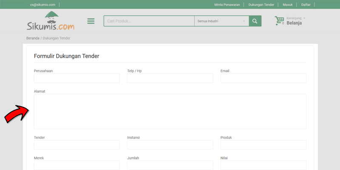This screenshot has width=340, height=170.
Task: Open Minta Penawaran in top bar
Action: click(x=227, y=5)
